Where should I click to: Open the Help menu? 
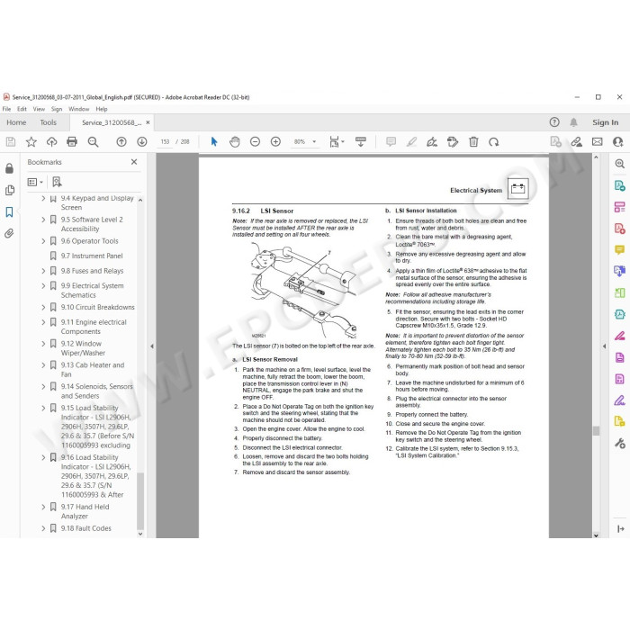point(102,109)
